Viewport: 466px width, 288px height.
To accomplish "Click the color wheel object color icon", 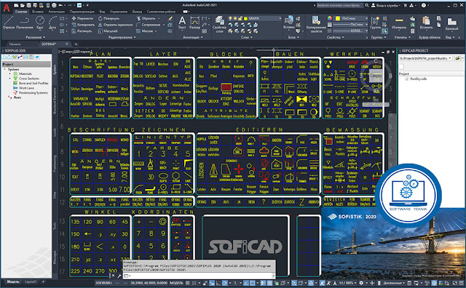I will (329, 18).
